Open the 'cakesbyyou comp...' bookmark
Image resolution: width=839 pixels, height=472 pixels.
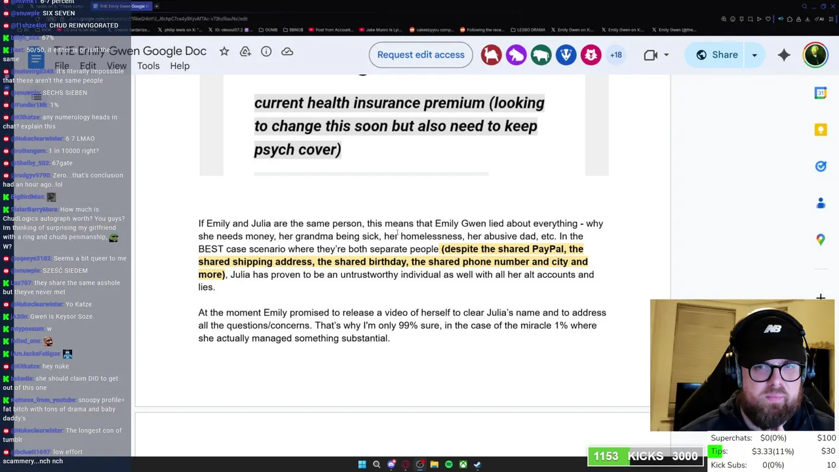(431, 29)
